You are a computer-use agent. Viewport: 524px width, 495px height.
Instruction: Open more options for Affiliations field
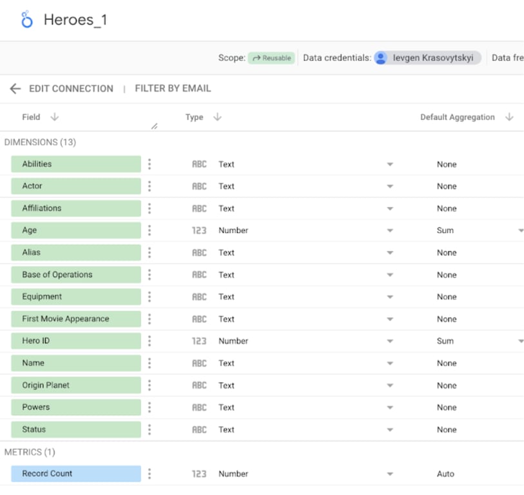tap(150, 209)
